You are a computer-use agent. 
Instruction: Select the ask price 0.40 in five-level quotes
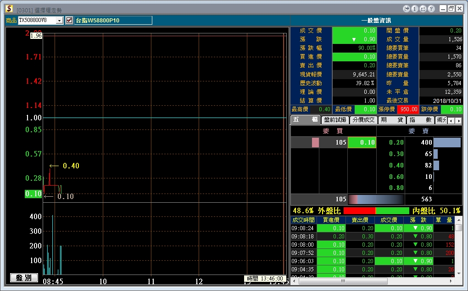click(x=396, y=165)
